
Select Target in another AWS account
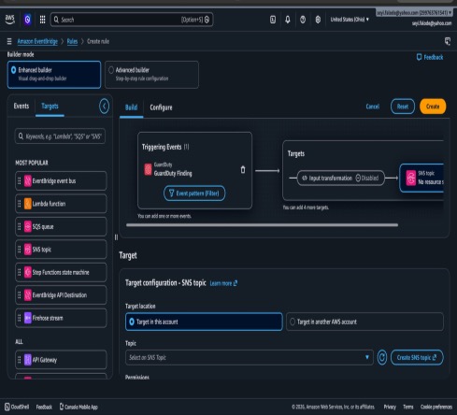364,322
